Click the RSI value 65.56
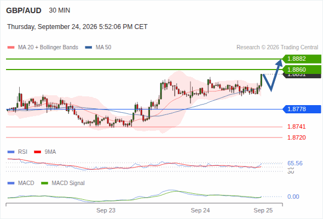323x219 pixels. tap(295, 163)
